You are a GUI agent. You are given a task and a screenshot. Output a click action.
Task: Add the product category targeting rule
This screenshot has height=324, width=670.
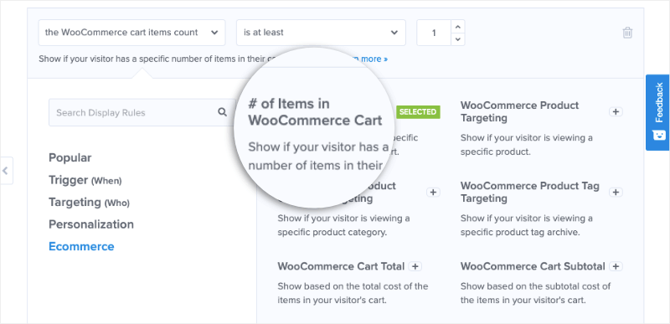click(433, 192)
